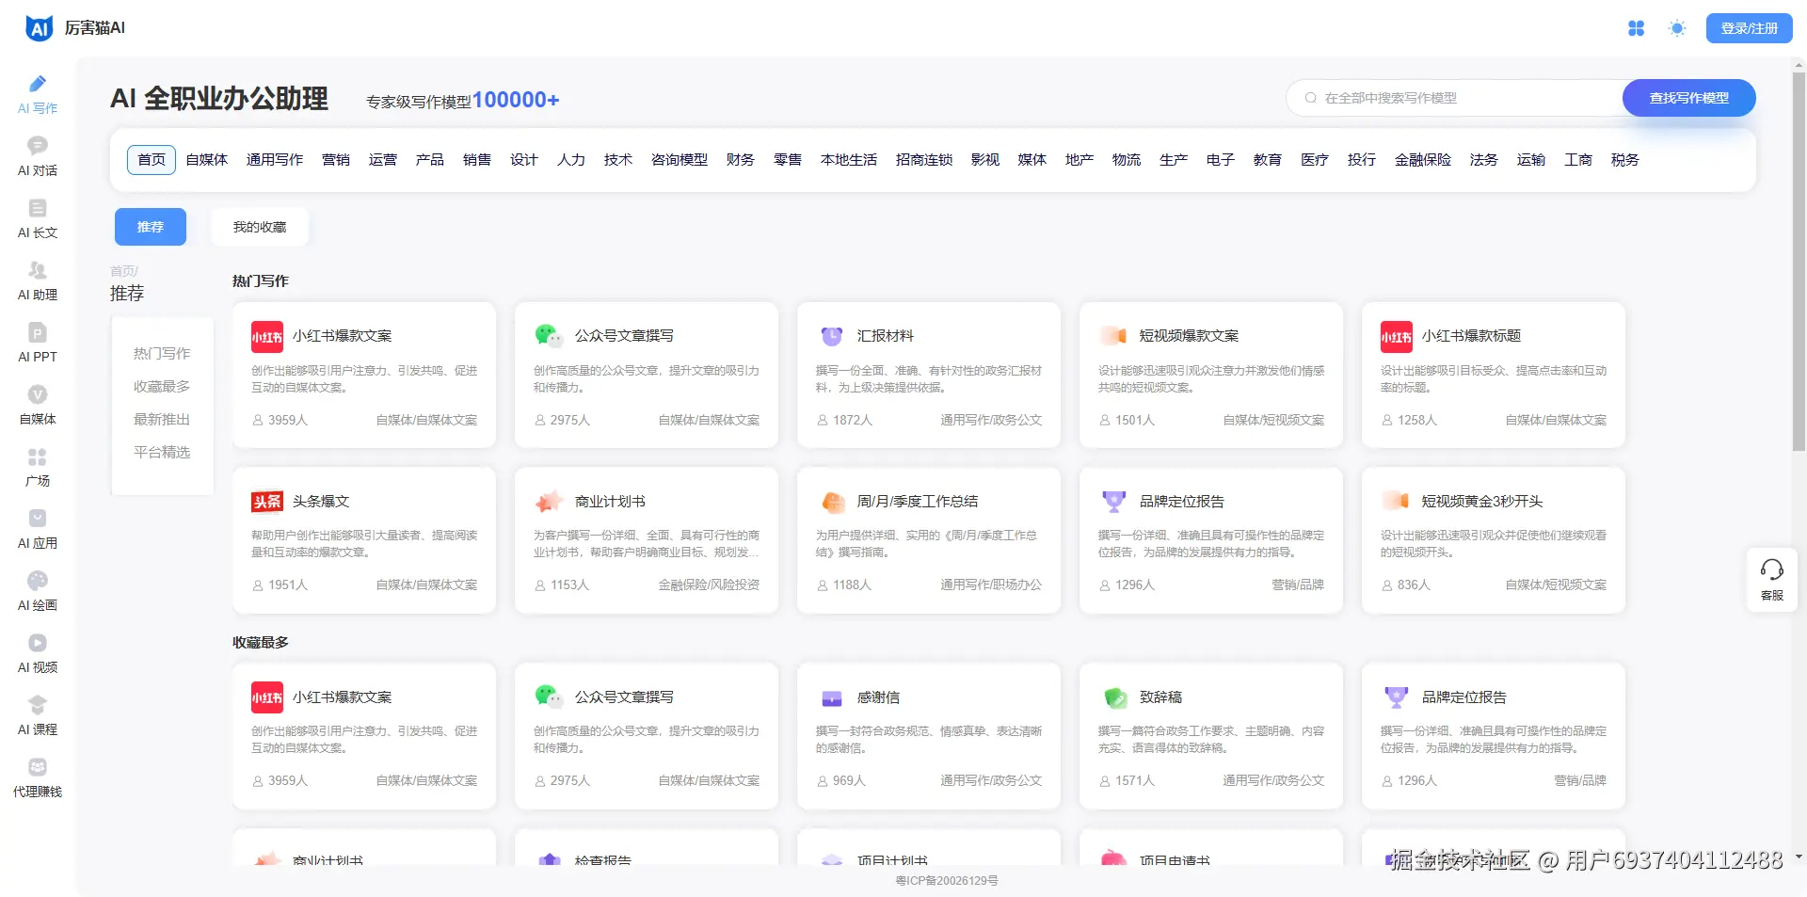The width and height of the screenshot is (1807, 897).
Task: Jump to 最新推出 in side list
Action: click(x=162, y=419)
